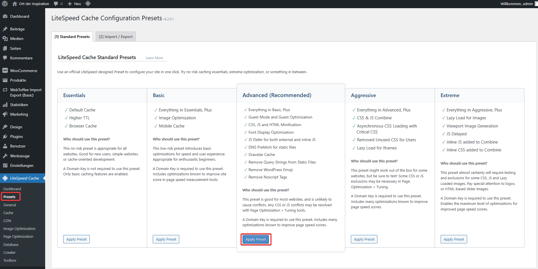
Task: Switch to the Import / Export tab
Action: point(116,37)
